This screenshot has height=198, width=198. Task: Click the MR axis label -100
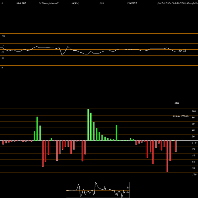pyautogui.click(x=194, y=175)
